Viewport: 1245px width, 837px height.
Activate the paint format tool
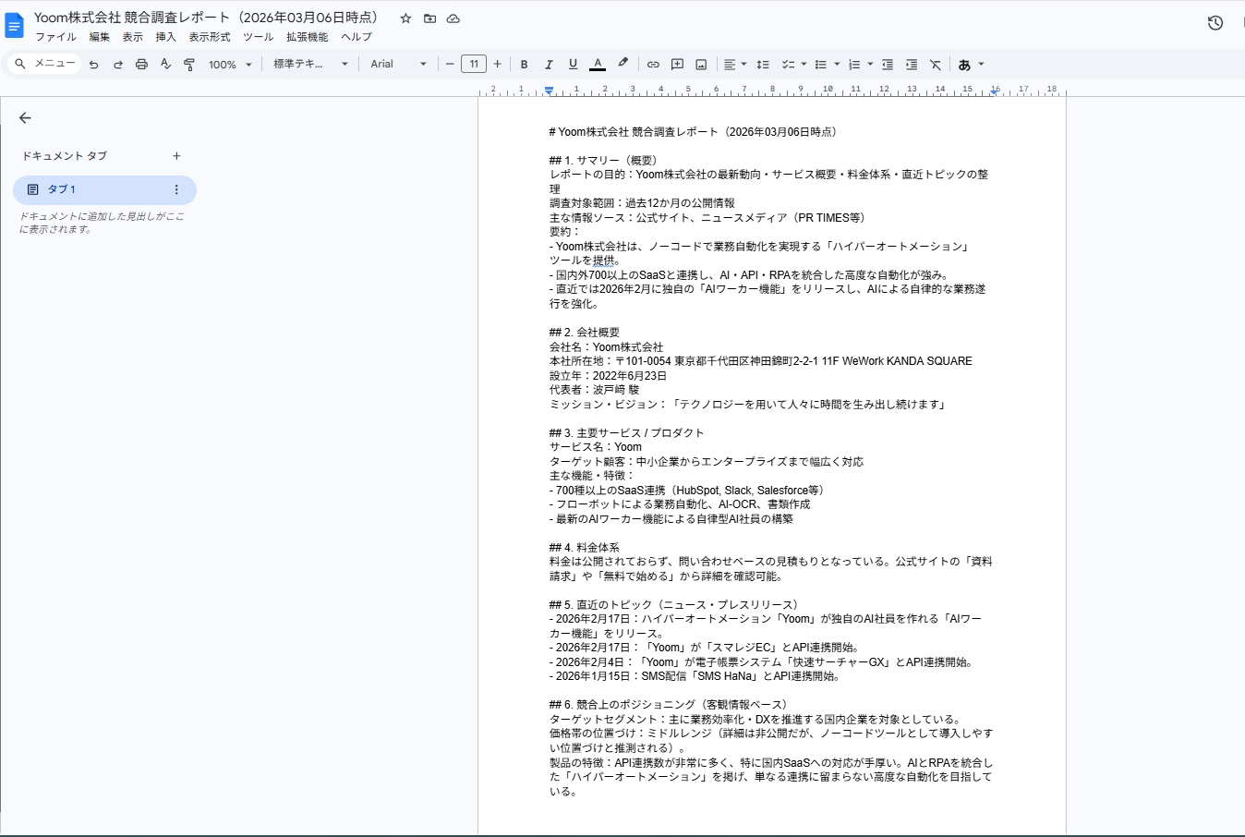click(x=189, y=65)
